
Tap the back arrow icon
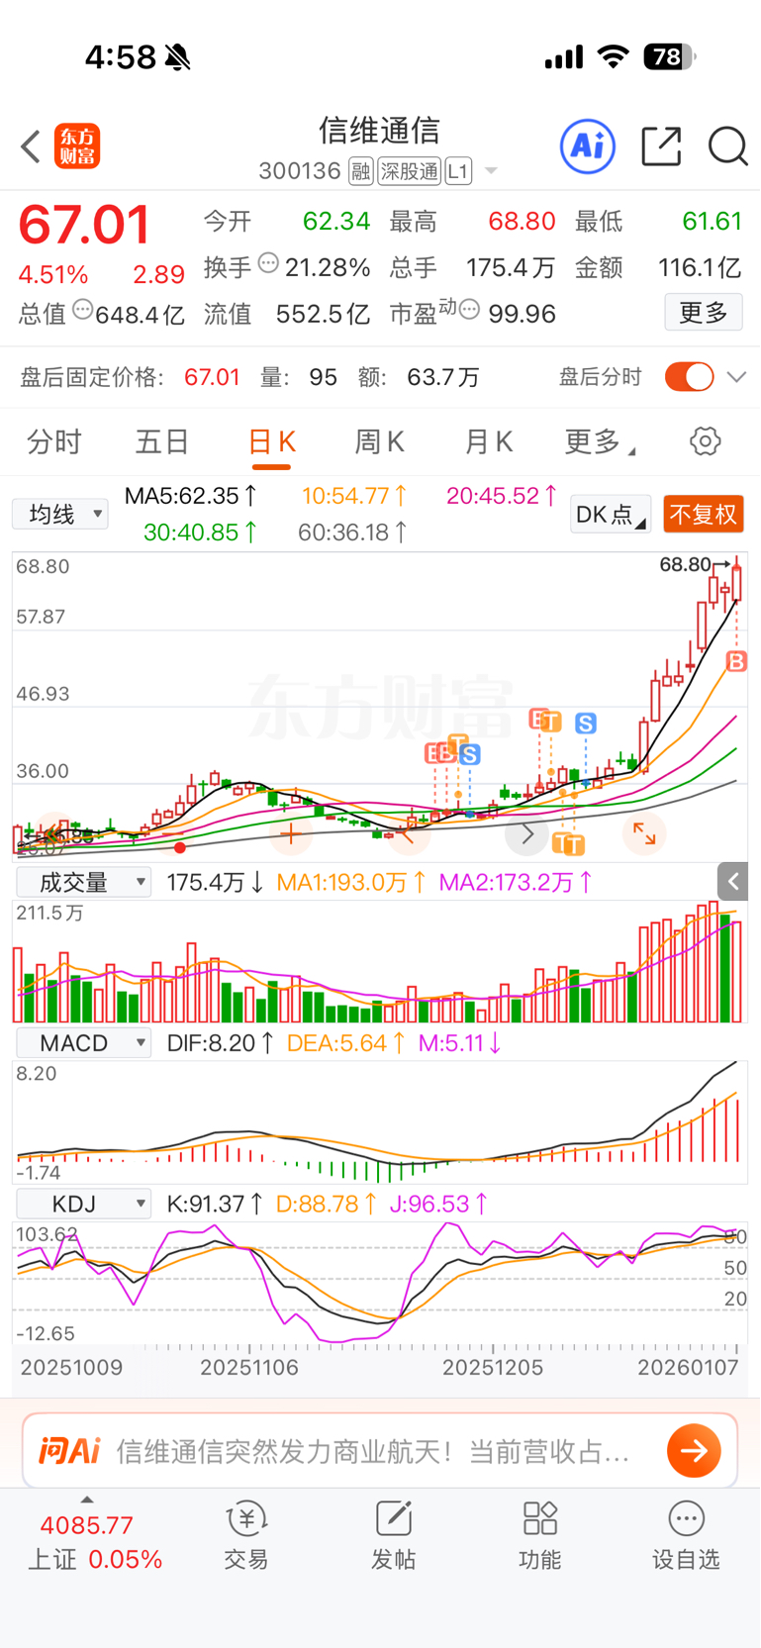coord(31,146)
